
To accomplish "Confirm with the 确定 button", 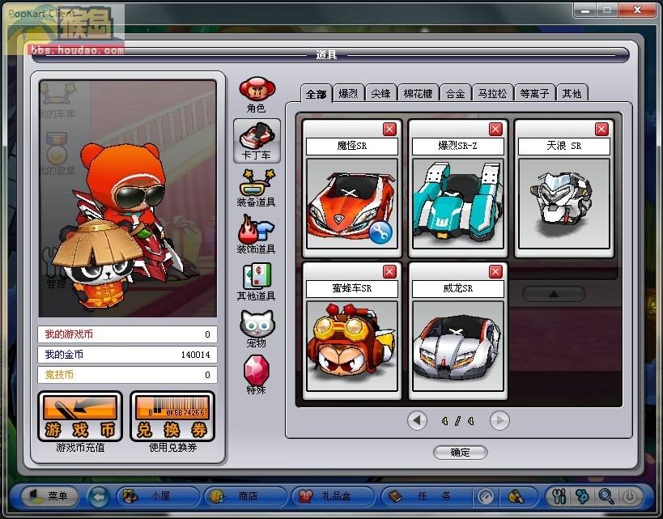I will 461,453.
